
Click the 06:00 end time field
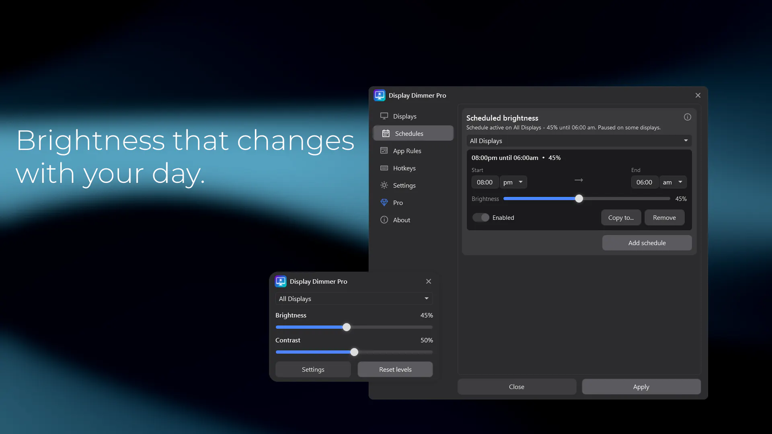(x=645, y=182)
